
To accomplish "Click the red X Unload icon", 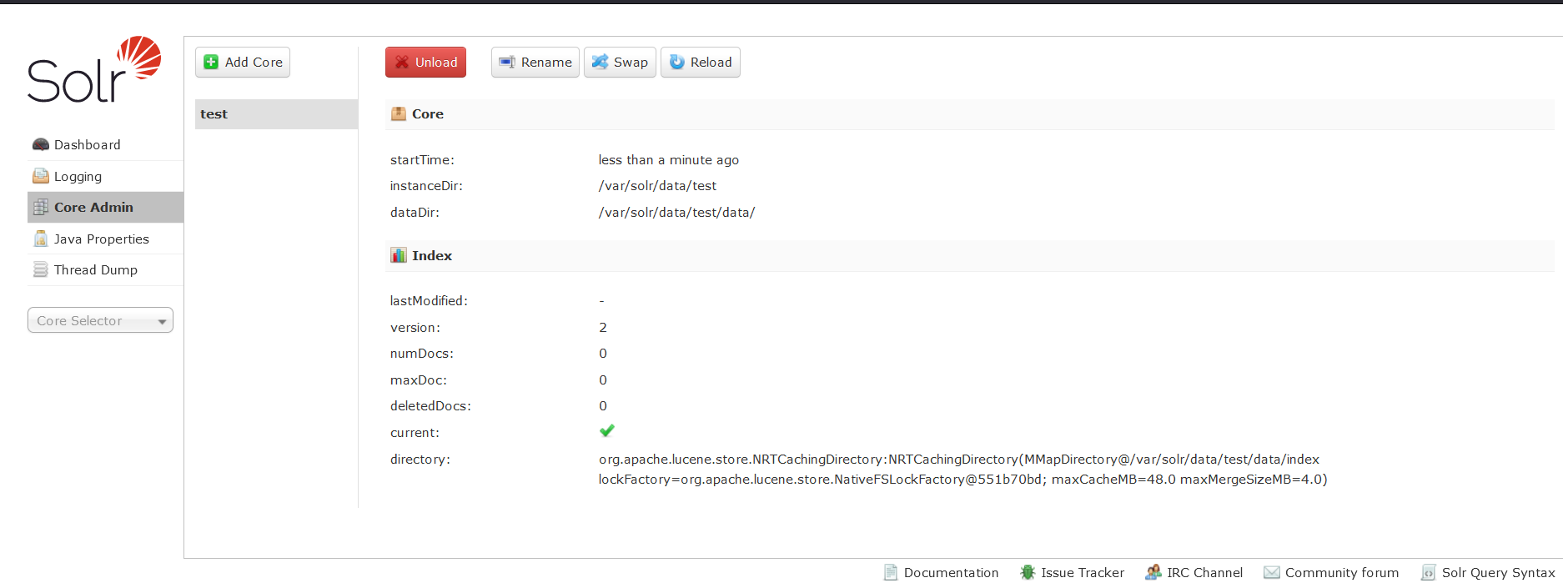I will (x=402, y=63).
